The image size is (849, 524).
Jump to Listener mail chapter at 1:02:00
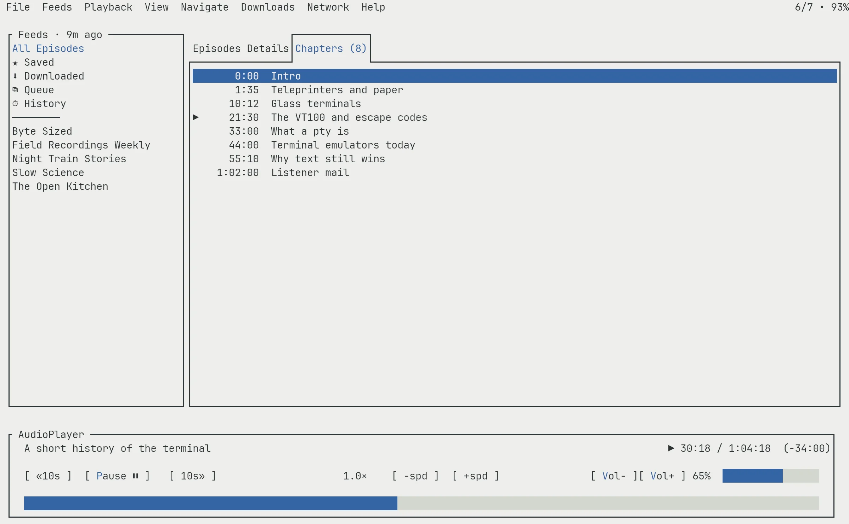coord(515,173)
